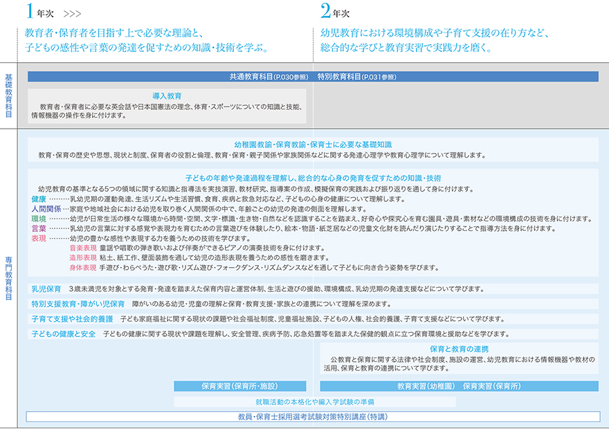609x431 pixels.
Task: Click the '導入教育' heading
Action: 167,96
